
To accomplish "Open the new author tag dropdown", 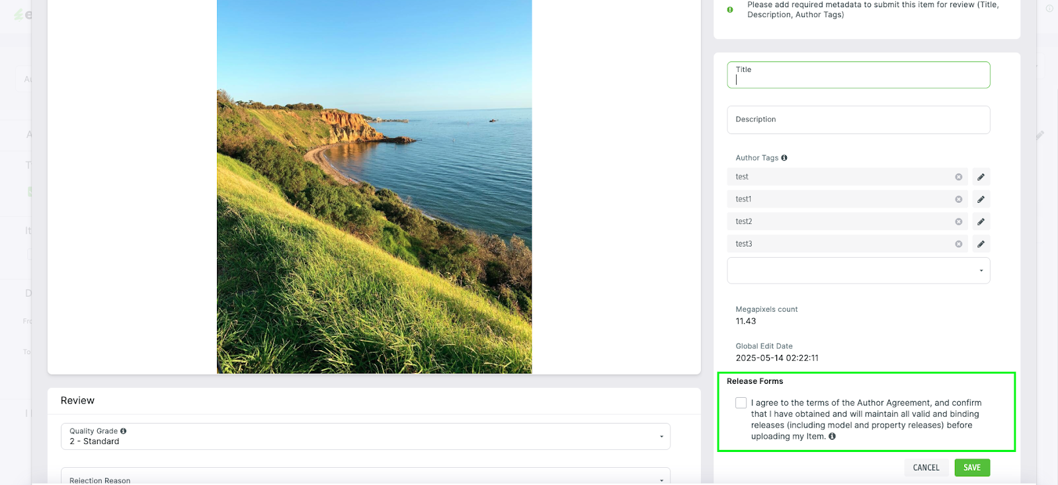I will click(x=858, y=271).
